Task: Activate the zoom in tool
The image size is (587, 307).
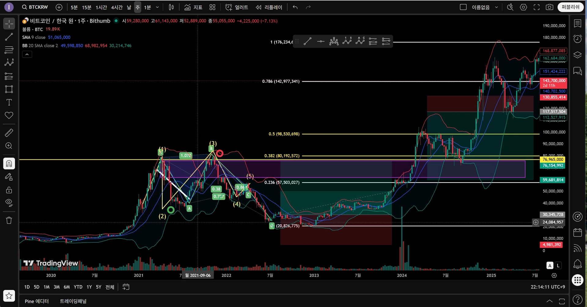Action: pyautogui.click(x=9, y=146)
